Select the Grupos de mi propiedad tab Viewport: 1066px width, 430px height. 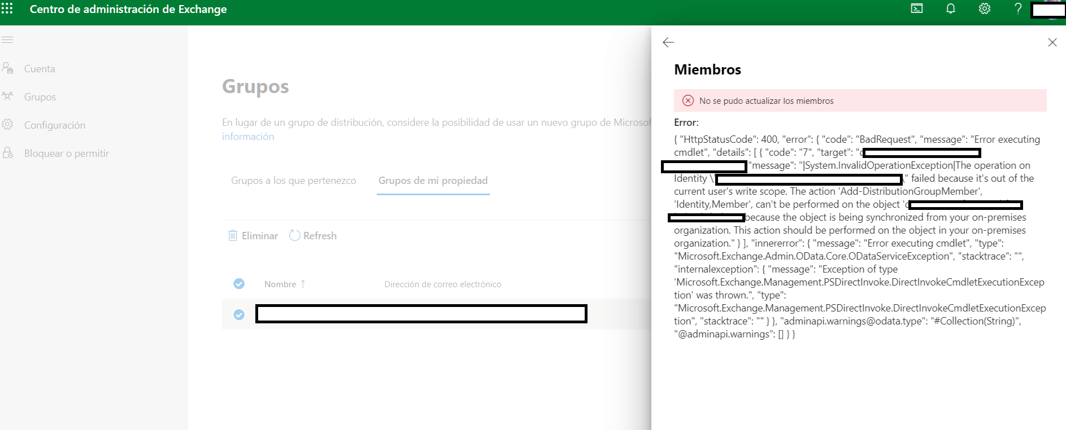click(x=433, y=181)
